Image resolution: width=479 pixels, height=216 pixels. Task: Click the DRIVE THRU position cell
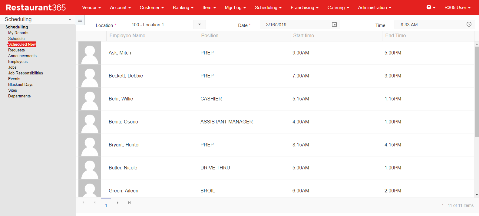[215, 168]
